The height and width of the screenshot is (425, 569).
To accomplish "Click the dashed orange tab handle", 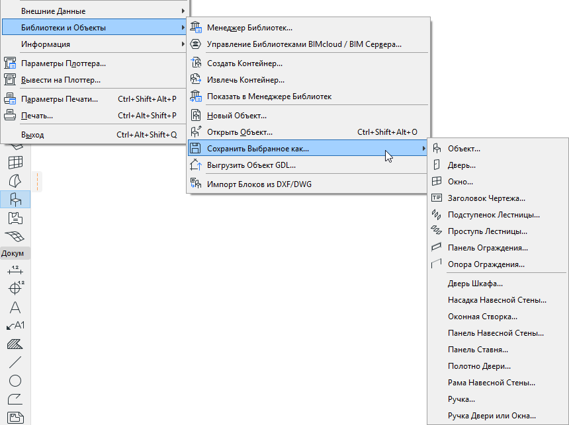I will tap(37, 181).
